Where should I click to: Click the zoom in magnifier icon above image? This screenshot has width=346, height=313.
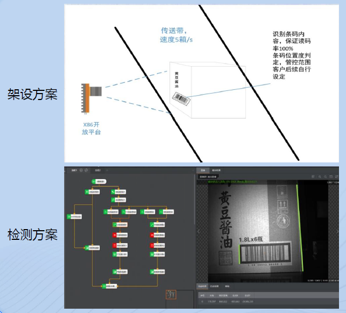320,176
